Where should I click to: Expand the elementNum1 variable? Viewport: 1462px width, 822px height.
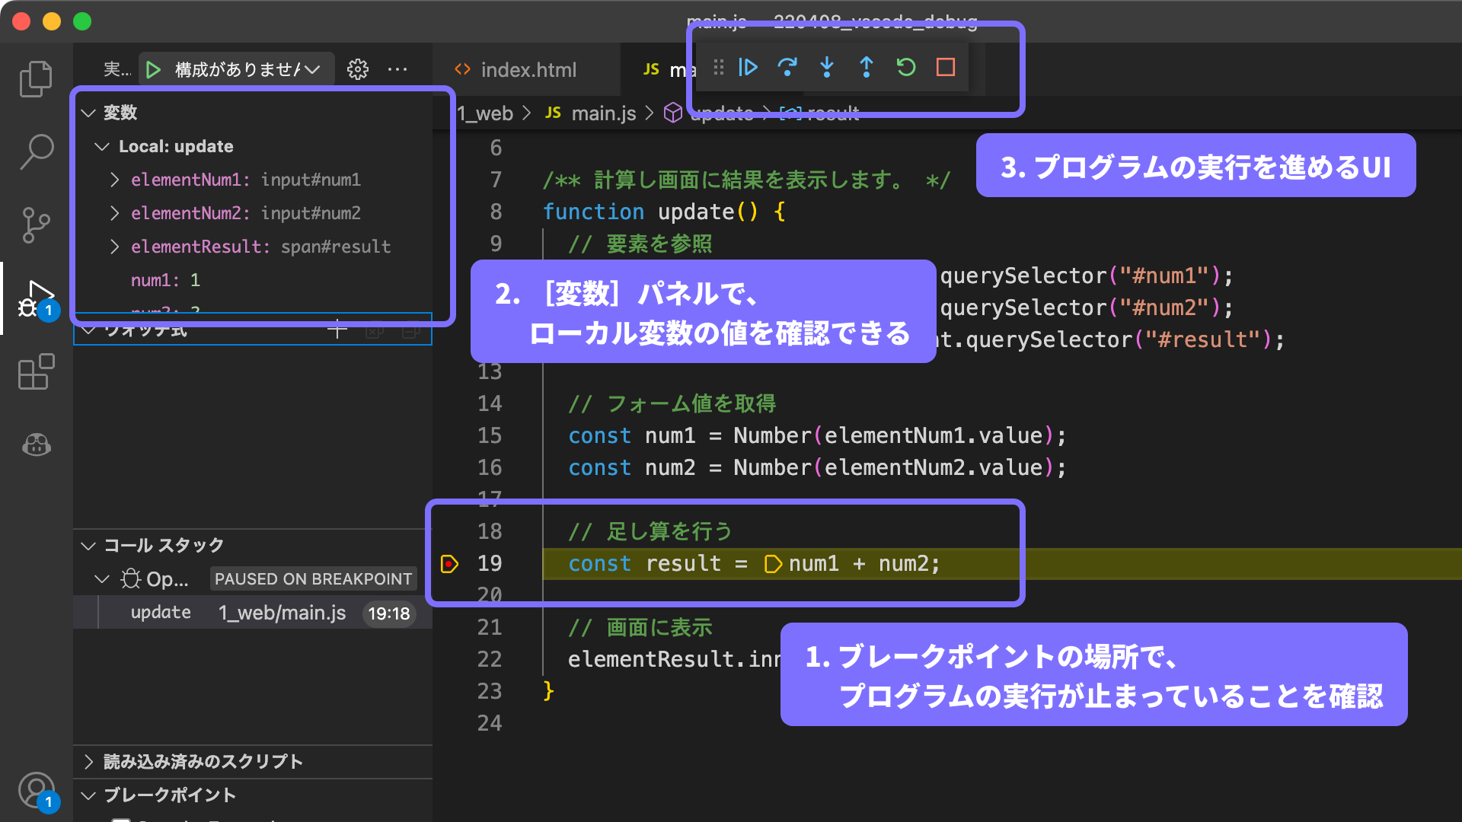coord(115,180)
